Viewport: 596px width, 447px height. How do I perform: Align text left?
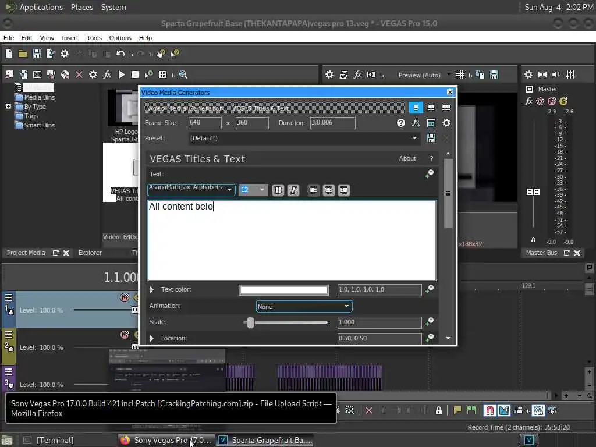pos(313,190)
